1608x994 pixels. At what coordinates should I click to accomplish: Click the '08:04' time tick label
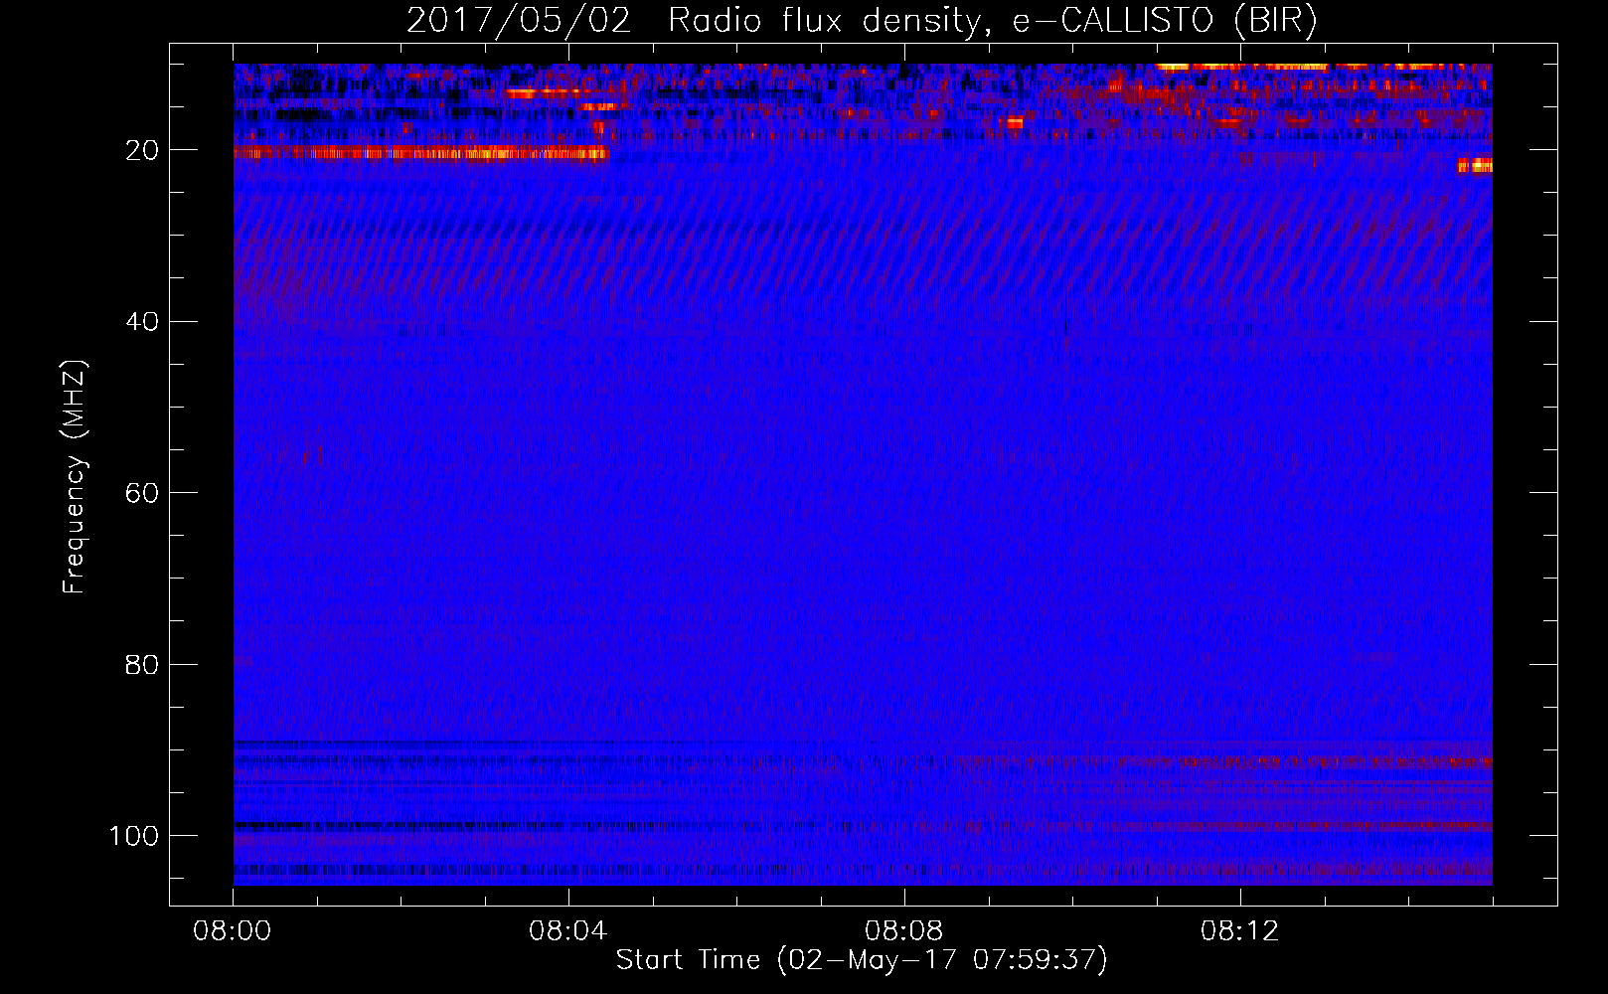point(568,931)
